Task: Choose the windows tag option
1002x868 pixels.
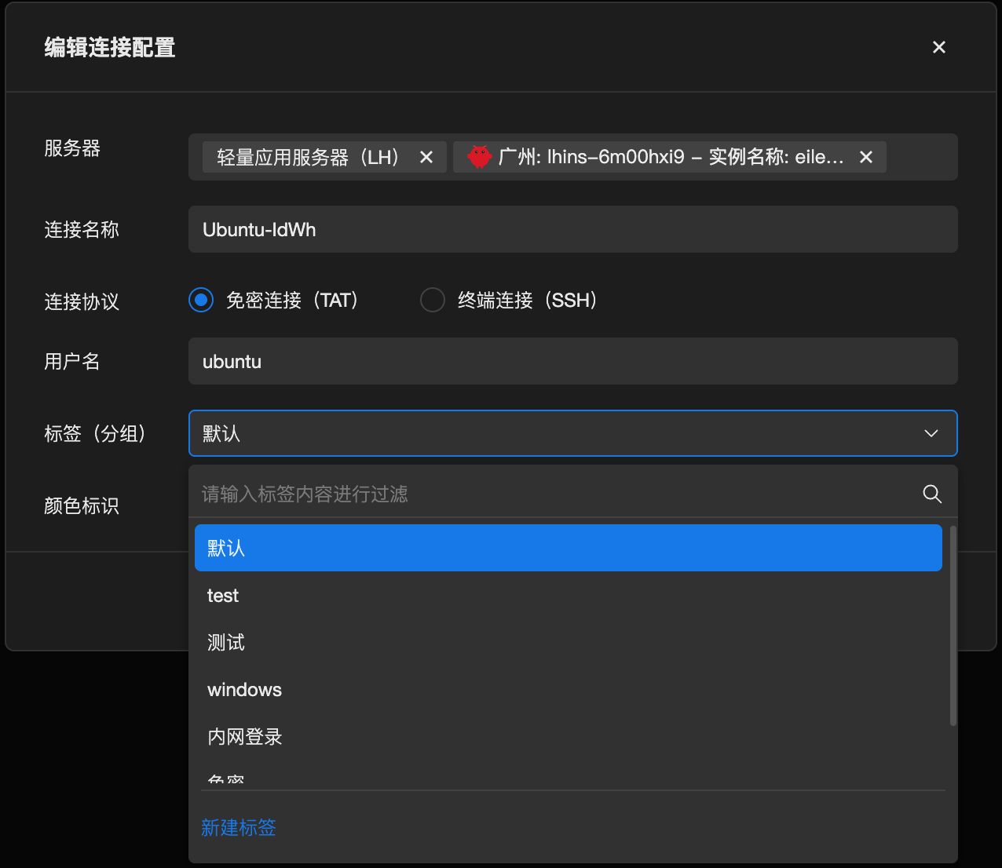Action: 568,690
